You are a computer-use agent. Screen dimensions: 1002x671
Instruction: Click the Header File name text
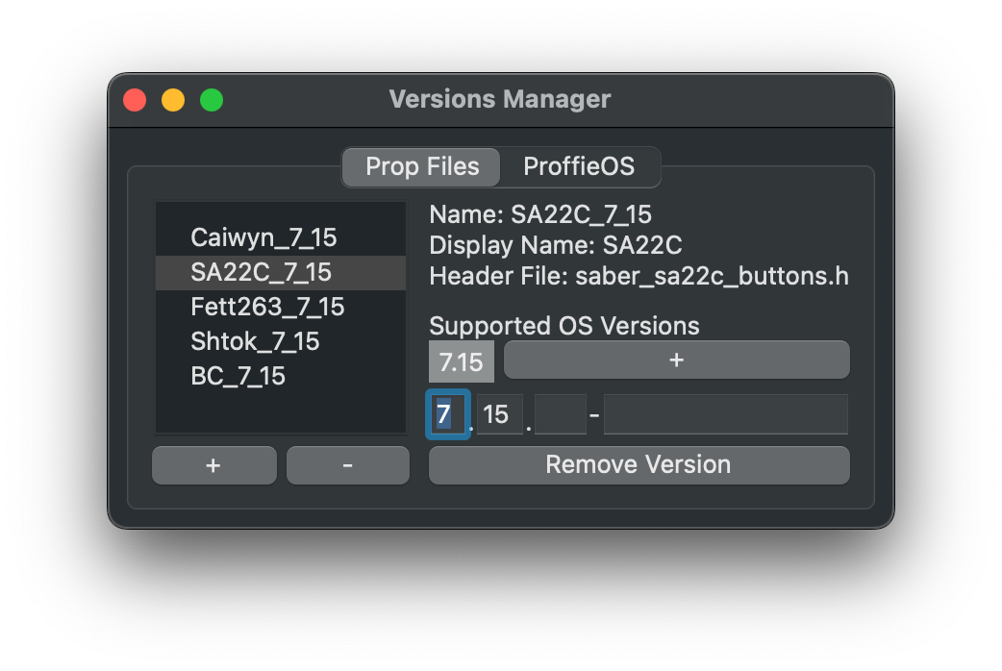638,276
